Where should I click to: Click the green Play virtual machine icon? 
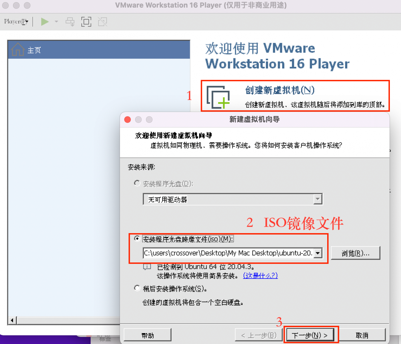coord(45,22)
